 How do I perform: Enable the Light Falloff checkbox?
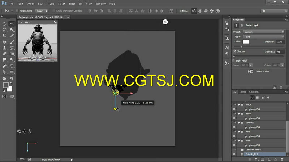[233, 60]
